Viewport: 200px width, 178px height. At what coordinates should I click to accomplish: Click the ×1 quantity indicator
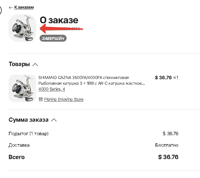coord(176,78)
